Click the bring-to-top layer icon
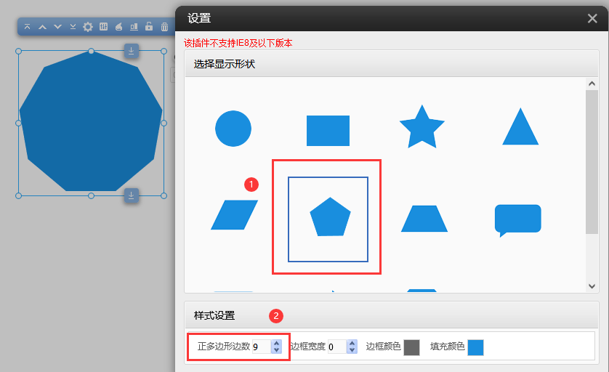The image size is (609, 372). (27, 27)
